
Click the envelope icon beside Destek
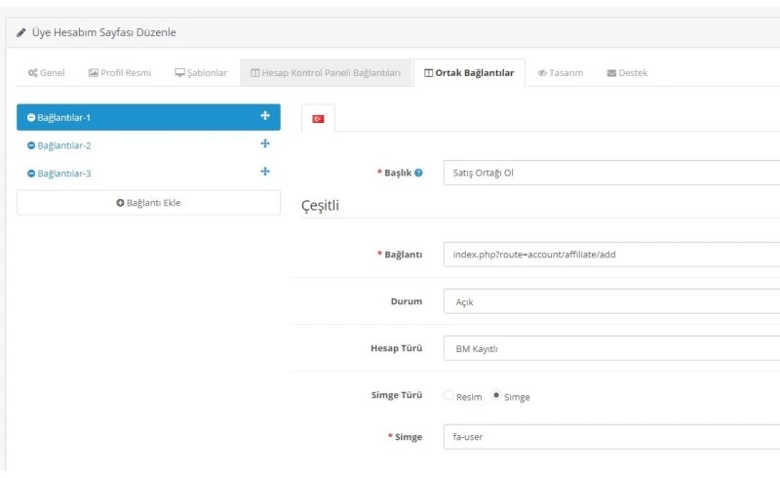(x=611, y=73)
